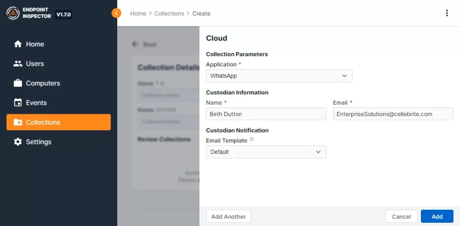Click the Home house icon
The width and height of the screenshot is (460, 226).
click(18, 44)
